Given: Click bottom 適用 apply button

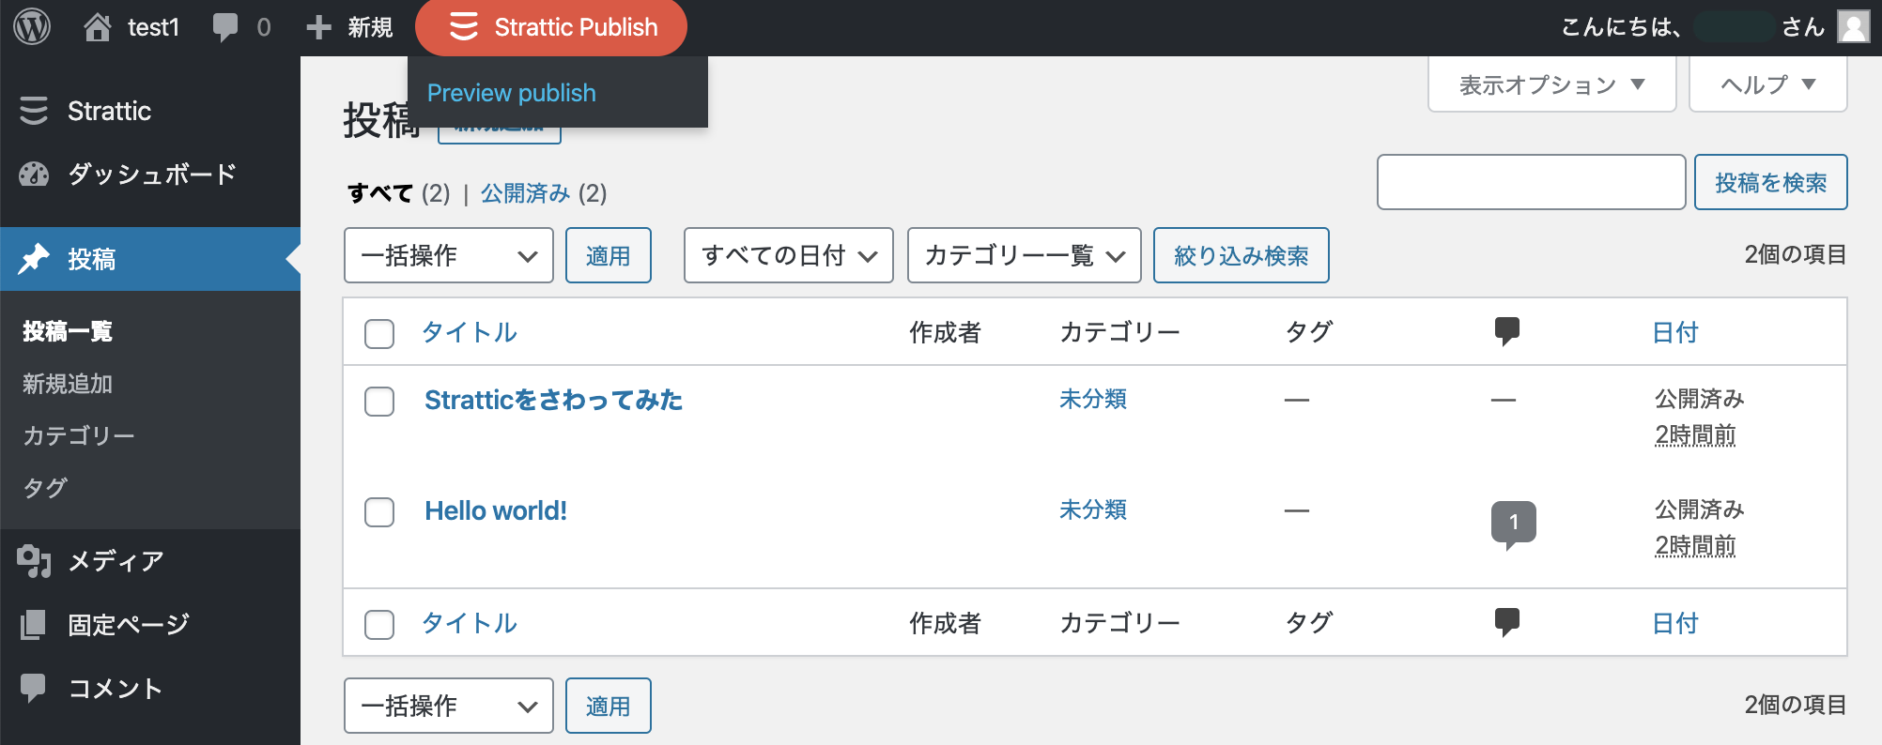Looking at the screenshot, I should coord(609,706).
